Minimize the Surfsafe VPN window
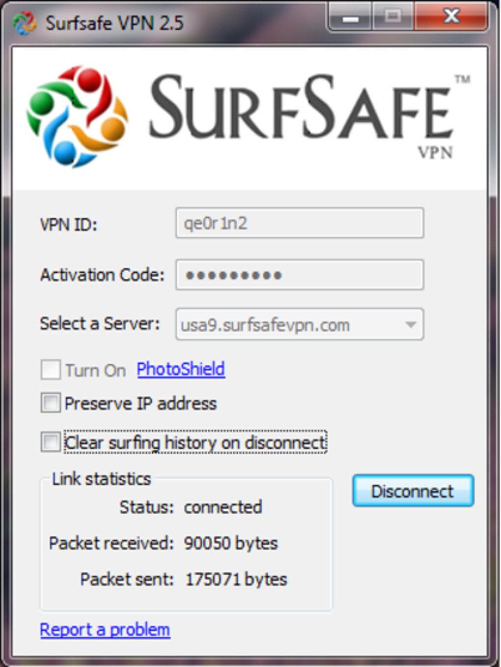This screenshot has height=667, width=501. tap(350, 18)
